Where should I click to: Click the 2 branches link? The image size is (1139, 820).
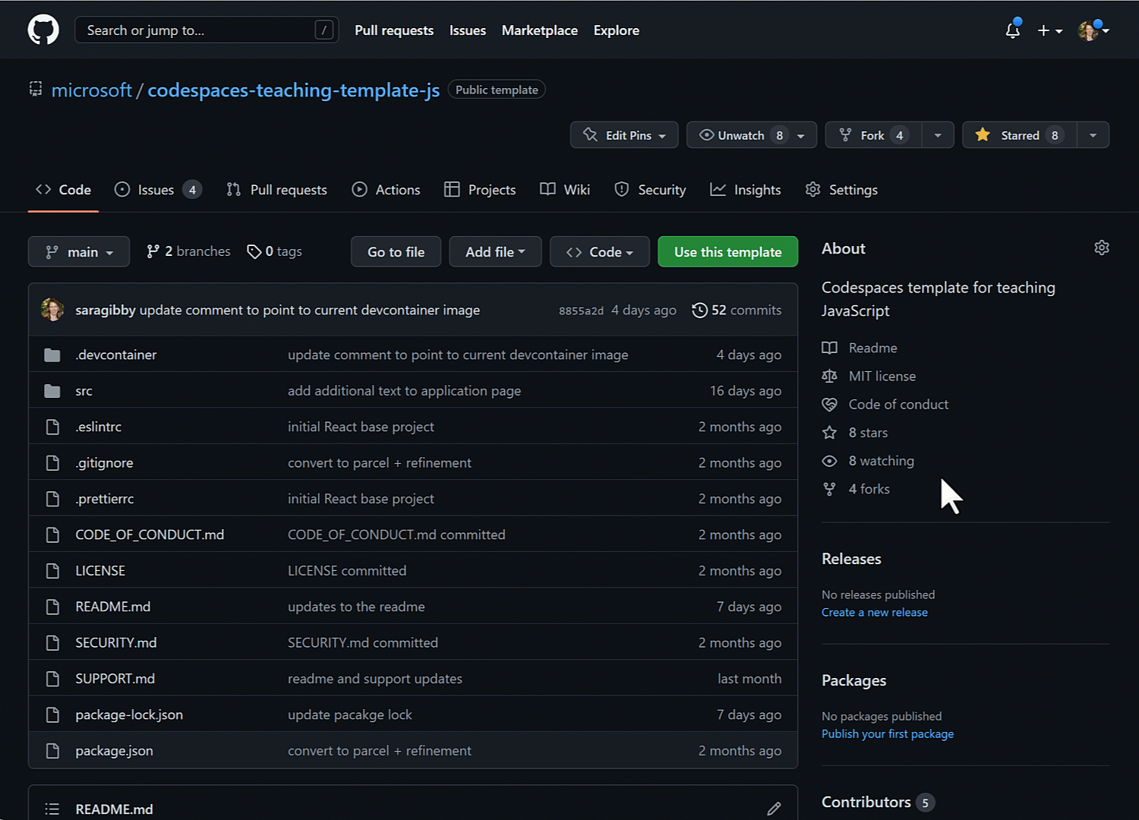[188, 251]
